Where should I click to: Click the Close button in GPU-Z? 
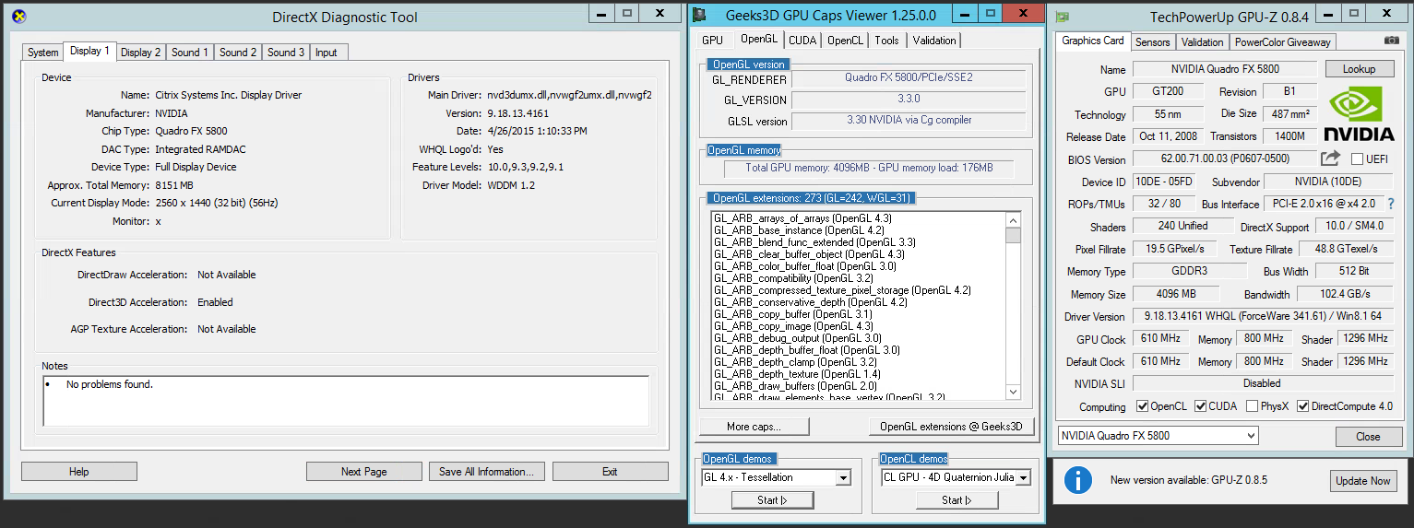1368,437
